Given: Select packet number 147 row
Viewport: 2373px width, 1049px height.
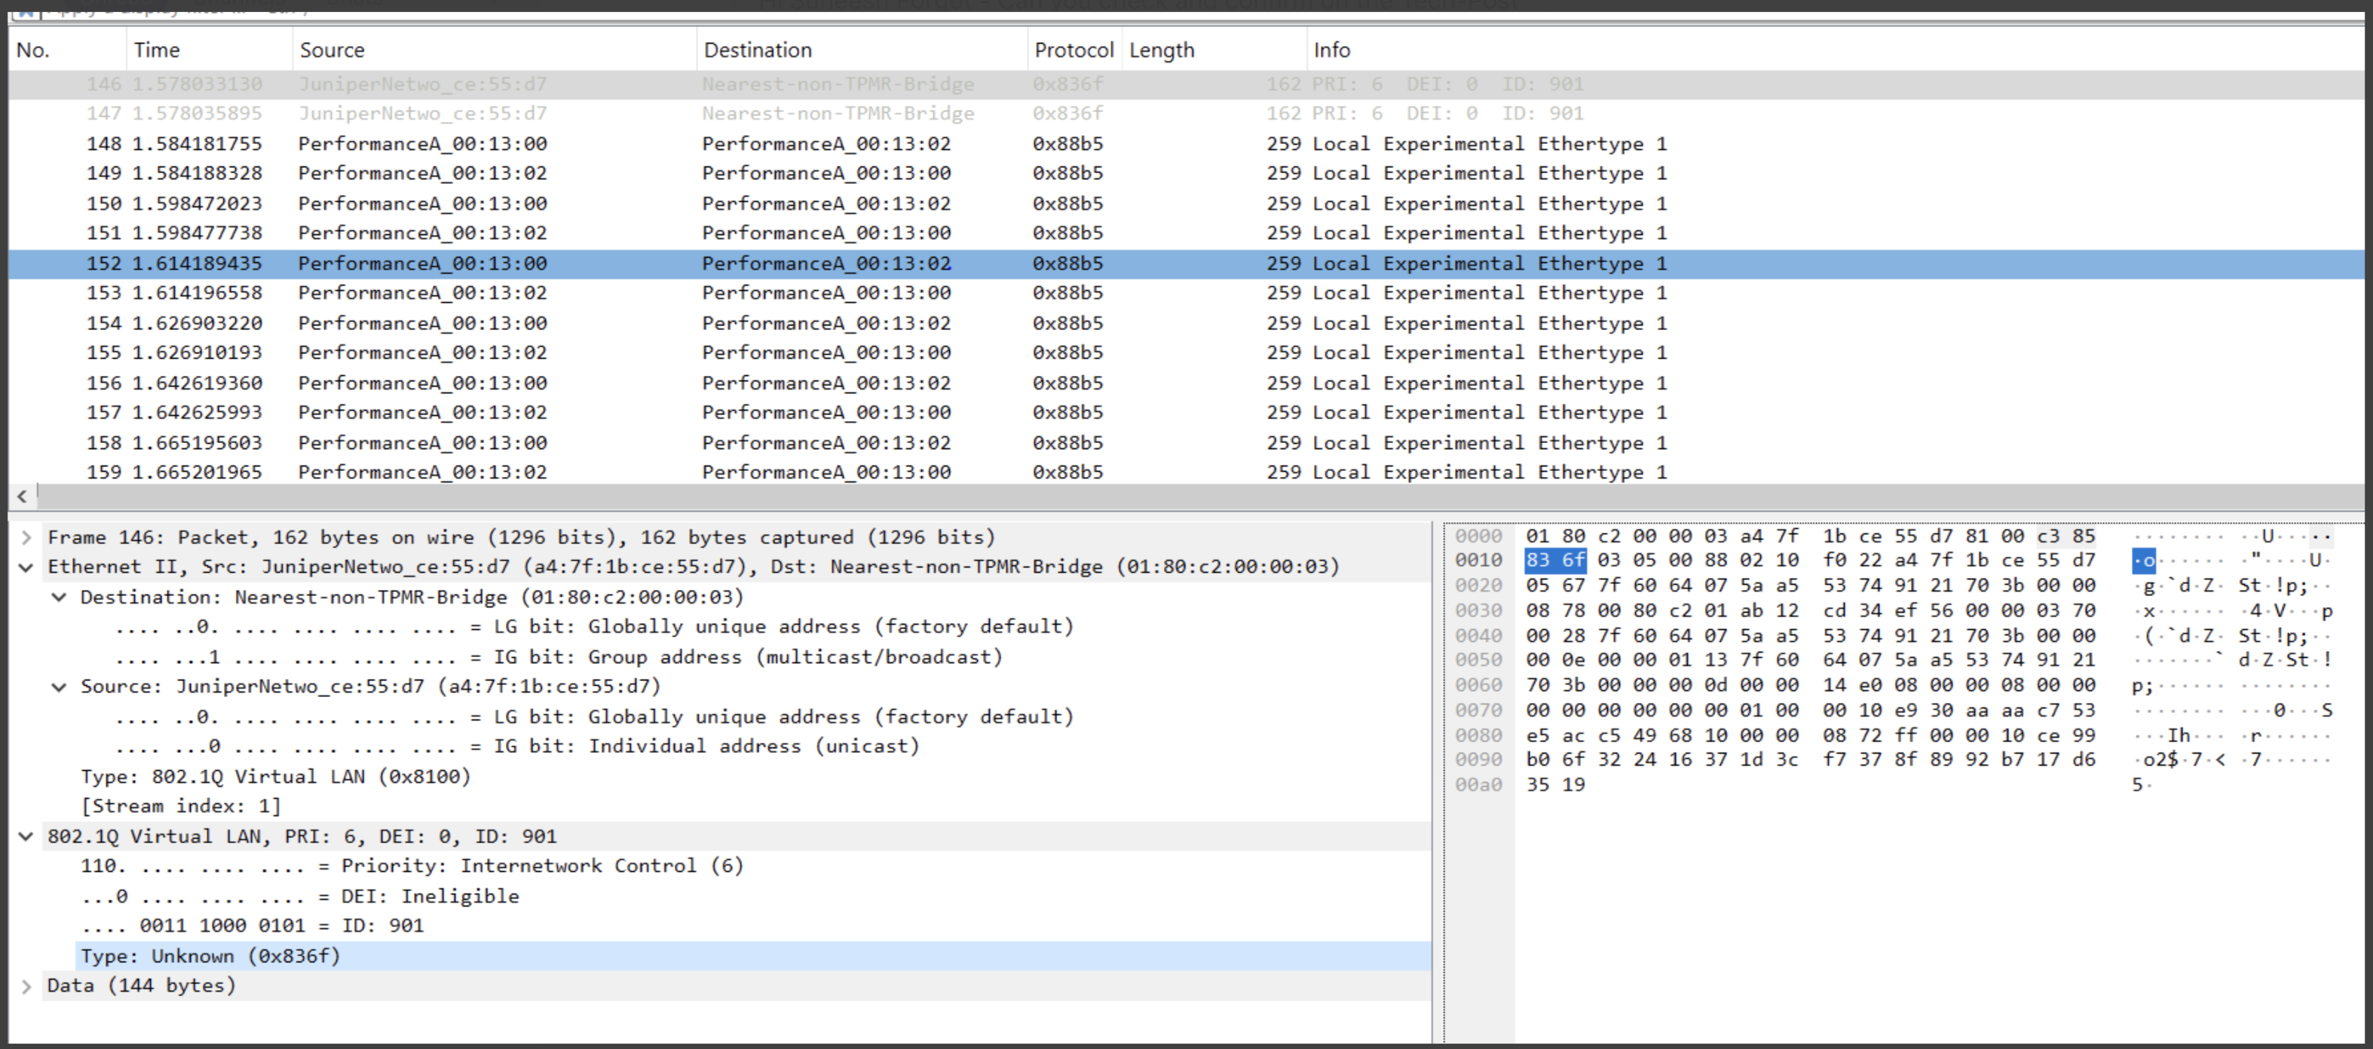Looking at the screenshot, I should click(1186, 113).
